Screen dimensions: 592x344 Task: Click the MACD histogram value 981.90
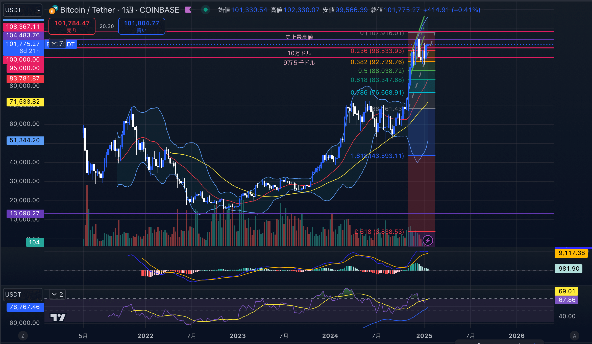click(569, 268)
